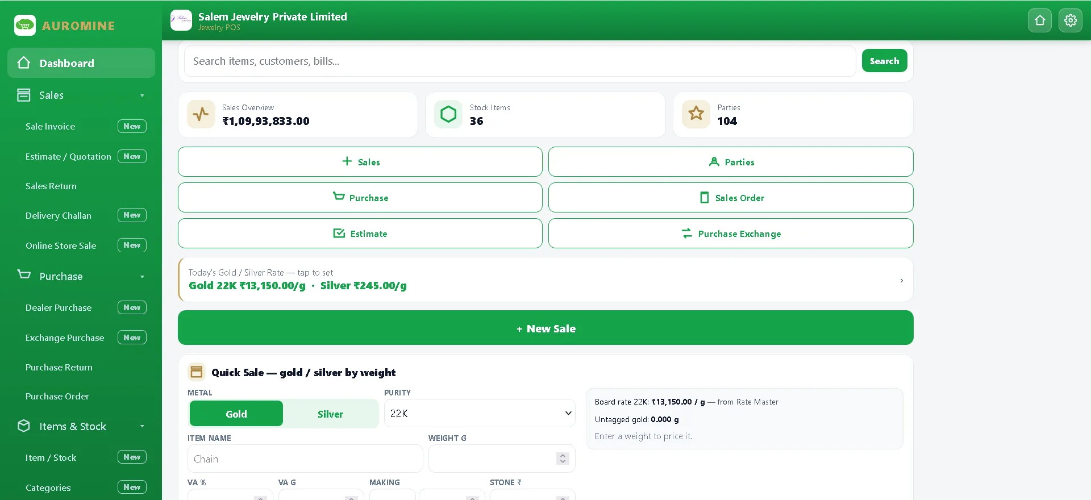Open Online Store Sale in sidebar
This screenshot has height=500, width=1091.
(61, 245)
